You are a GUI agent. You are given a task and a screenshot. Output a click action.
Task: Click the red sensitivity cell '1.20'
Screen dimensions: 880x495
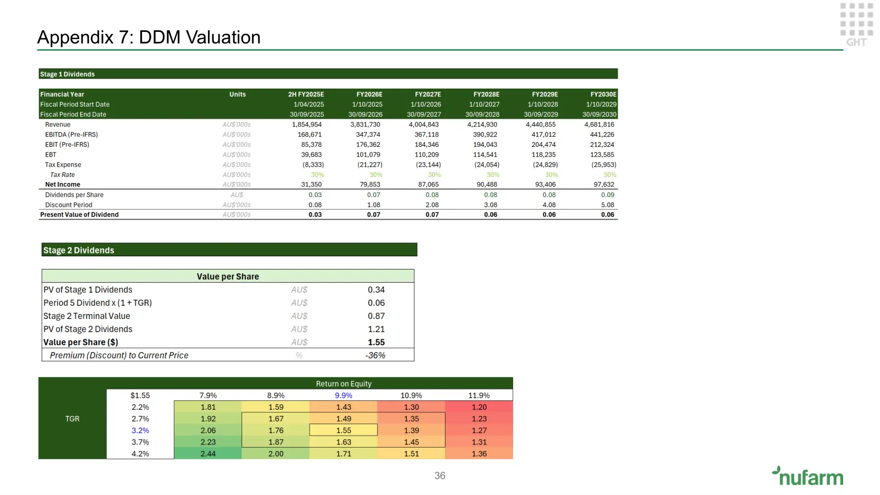pyautogui.click(x=479, y=407)
